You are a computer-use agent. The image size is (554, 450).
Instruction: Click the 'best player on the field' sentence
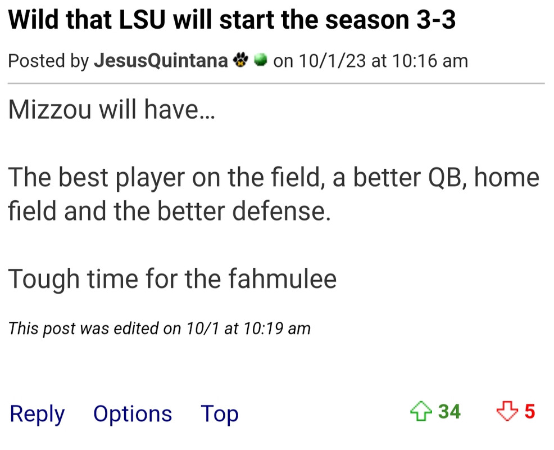point(274,194)
